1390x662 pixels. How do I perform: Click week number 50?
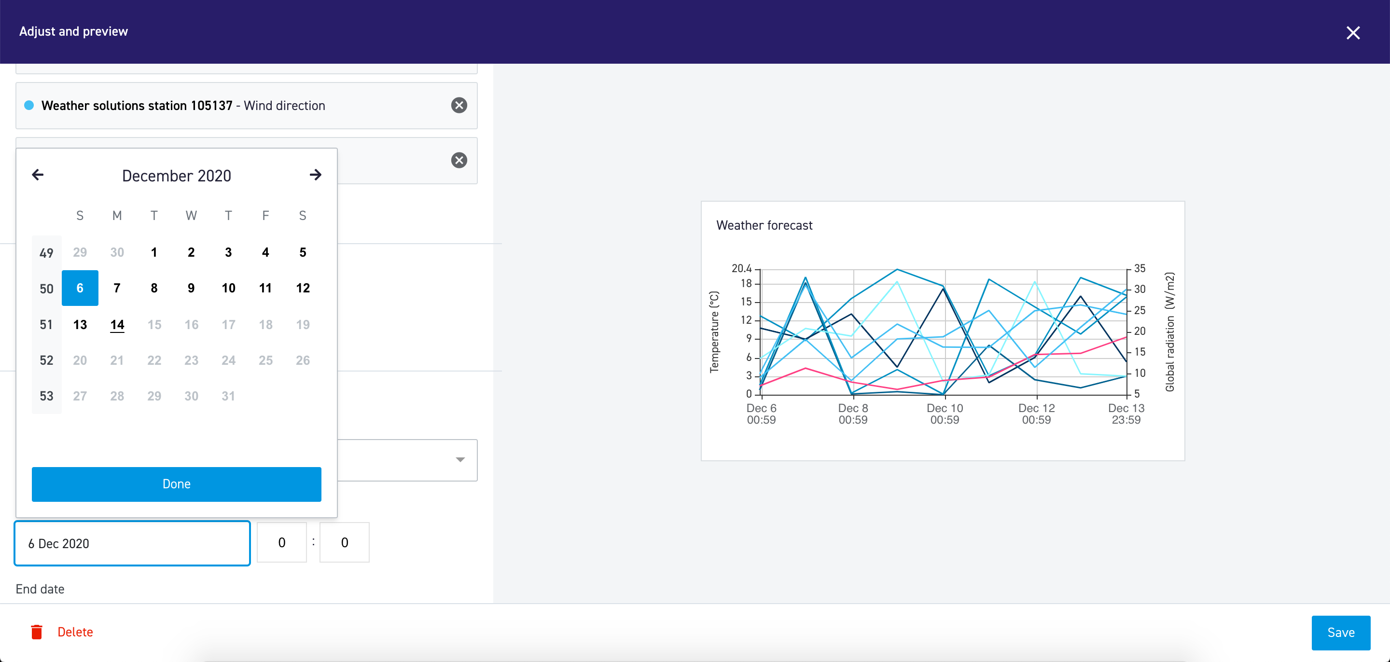(46, 288)
